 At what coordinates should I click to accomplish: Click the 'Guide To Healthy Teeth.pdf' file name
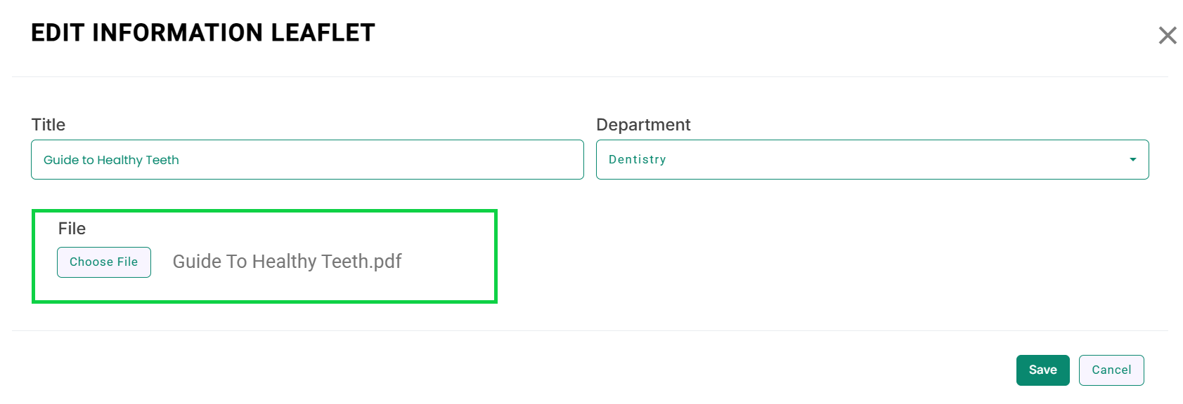pyautogui.click(x=287, y=262)
